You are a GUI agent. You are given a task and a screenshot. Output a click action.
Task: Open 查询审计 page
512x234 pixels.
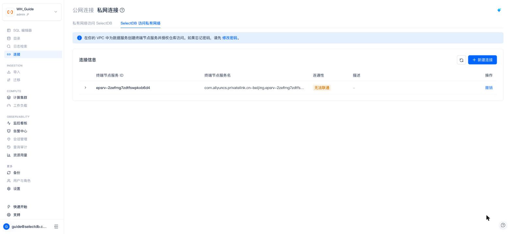click(x=20, y=147)
